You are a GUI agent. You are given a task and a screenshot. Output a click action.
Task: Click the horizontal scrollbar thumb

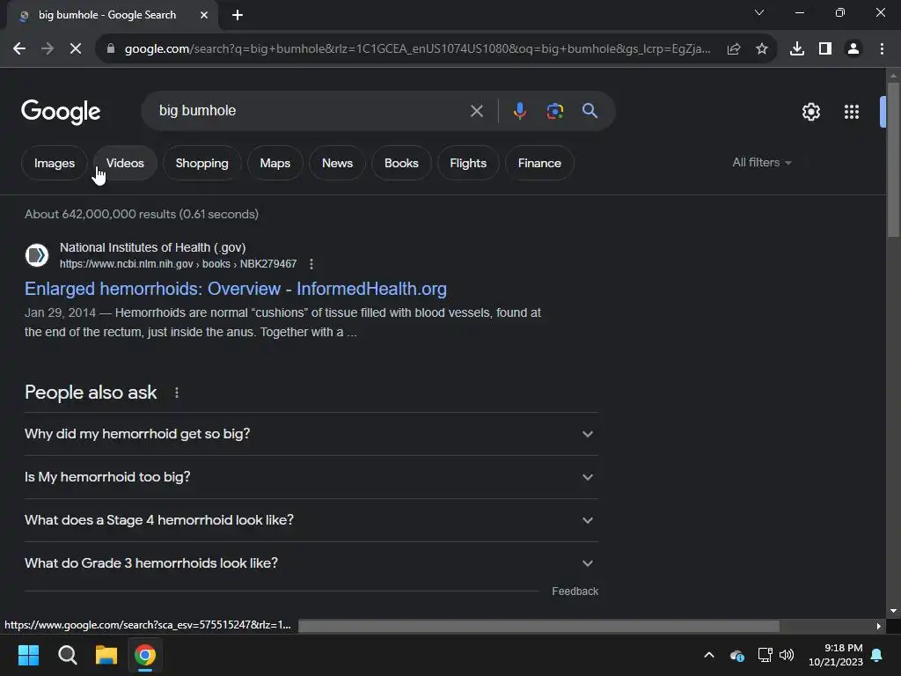(x=539, y=626)
